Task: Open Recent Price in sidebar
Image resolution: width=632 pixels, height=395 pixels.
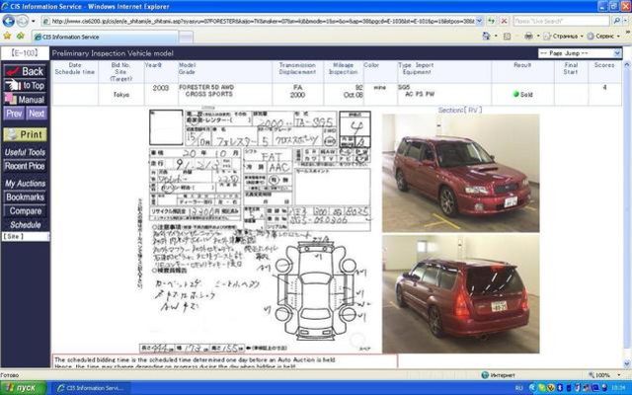Action: pyautogui.click(x=25, y=166)
